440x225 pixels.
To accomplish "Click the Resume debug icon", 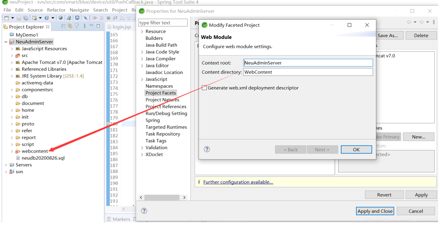I will [x=95, y=18].
